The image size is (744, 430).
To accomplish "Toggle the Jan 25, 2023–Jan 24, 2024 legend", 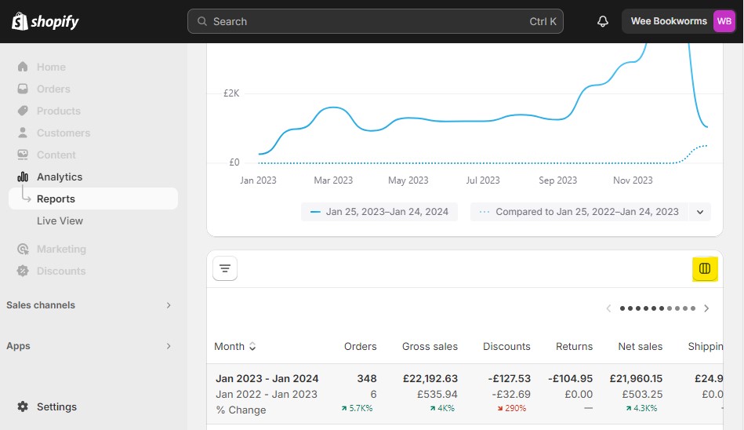I will point(379,212).
